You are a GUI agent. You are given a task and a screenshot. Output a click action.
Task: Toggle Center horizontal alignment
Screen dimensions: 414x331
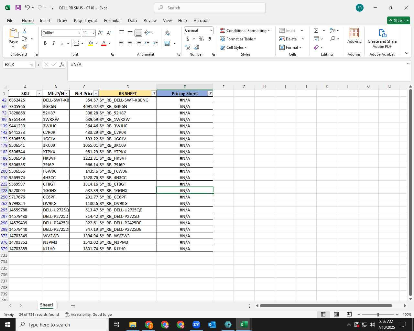click(130, 43)
